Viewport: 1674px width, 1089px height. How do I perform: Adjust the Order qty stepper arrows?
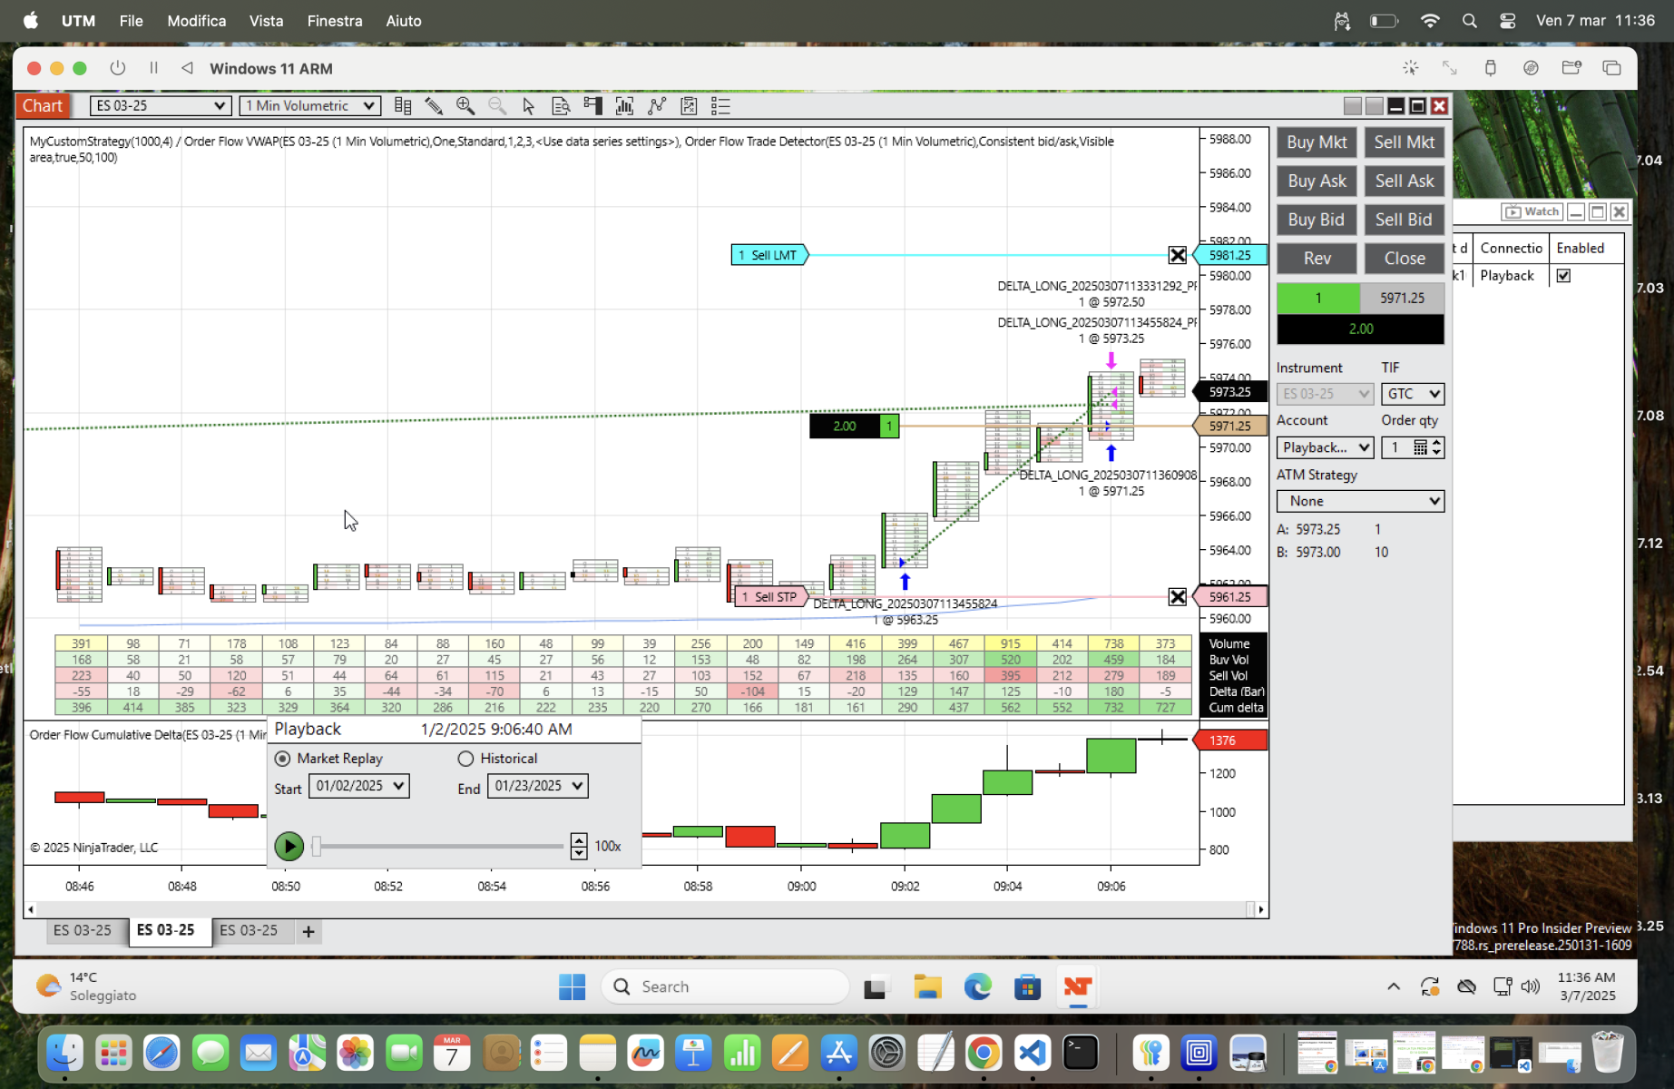(1436, 447)
